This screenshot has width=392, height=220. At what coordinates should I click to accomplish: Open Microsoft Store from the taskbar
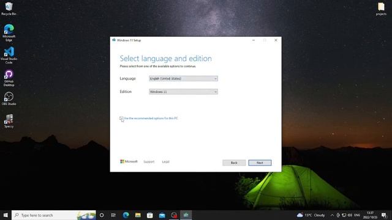point(149,215)
